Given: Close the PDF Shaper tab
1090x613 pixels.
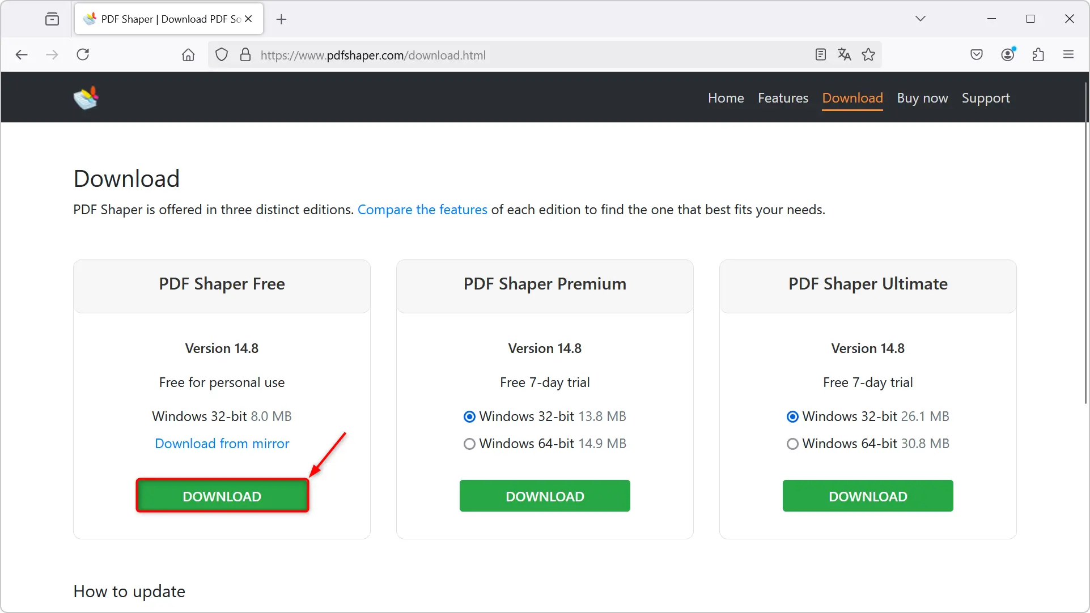Looking at the screenshot, I should (x=248, y=19).
